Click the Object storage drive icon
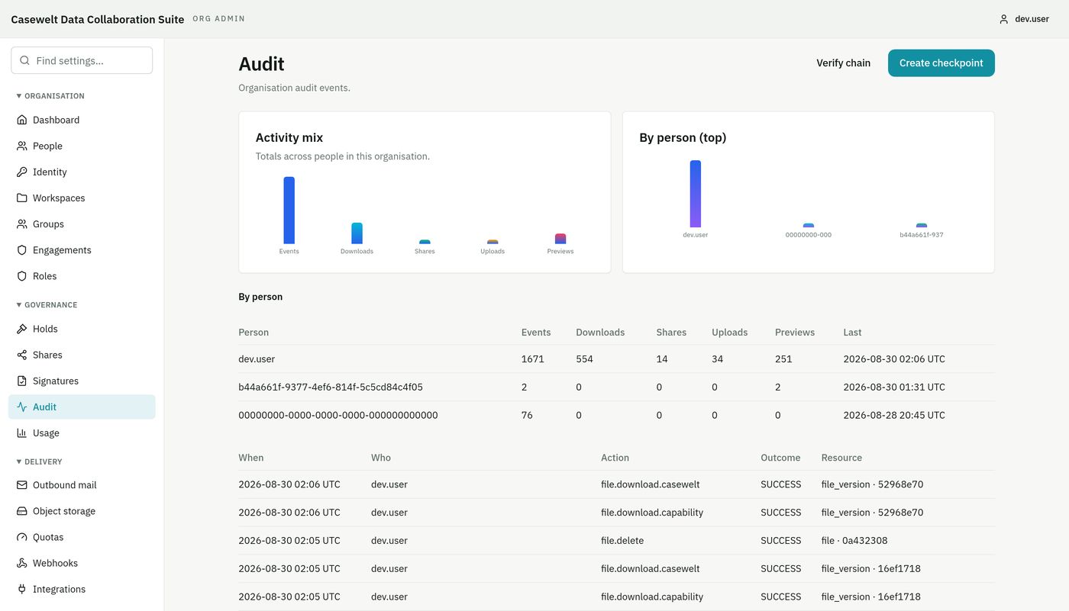This screenshot has height=611, width=1069. click(x=22, y=511)
